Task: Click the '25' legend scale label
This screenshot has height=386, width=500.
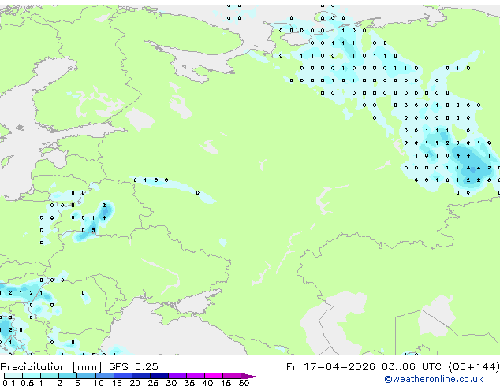Action: pyautogui.click(x=153, y=383)
